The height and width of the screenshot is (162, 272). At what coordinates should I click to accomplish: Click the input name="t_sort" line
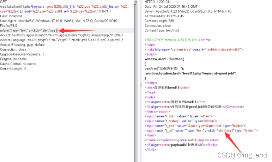[195, 126]
